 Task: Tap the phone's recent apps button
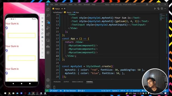30,83
